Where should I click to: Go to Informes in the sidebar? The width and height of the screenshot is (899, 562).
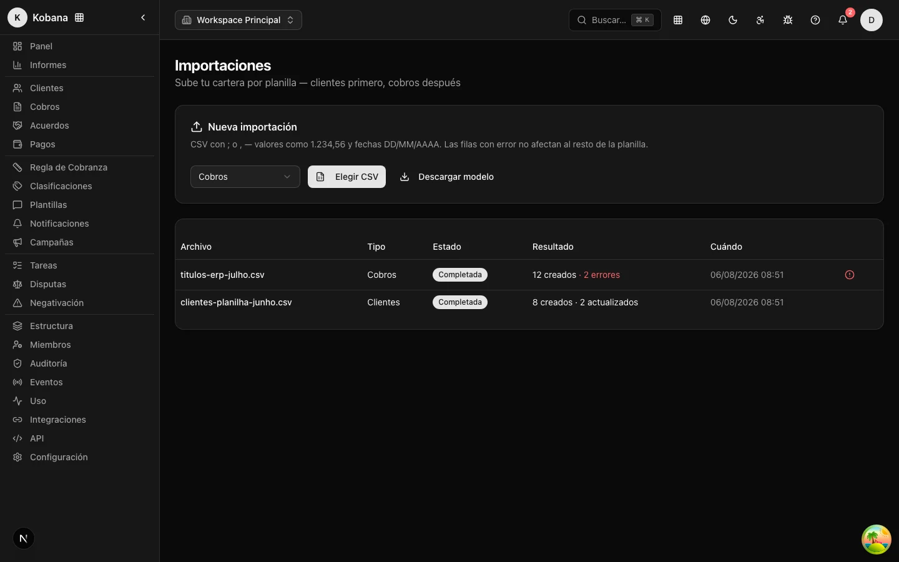click(x=79, y=65)
